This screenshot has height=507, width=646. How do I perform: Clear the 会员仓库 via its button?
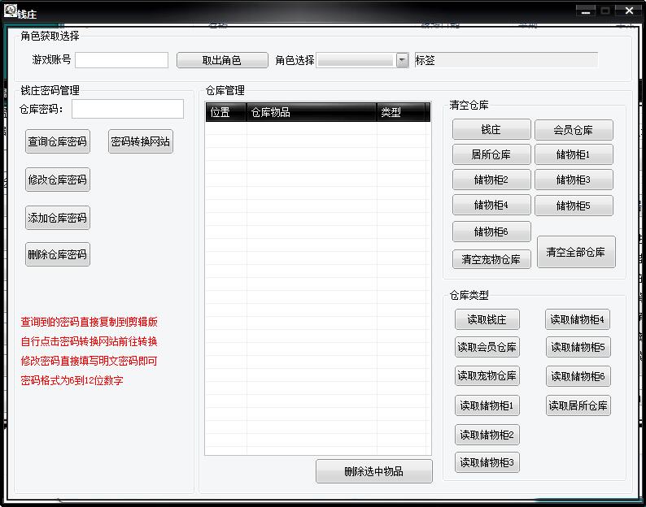click(573, 130)
